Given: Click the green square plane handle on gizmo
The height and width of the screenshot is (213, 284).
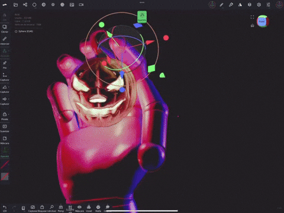Looking at the screenshot, I should point(151,69).
